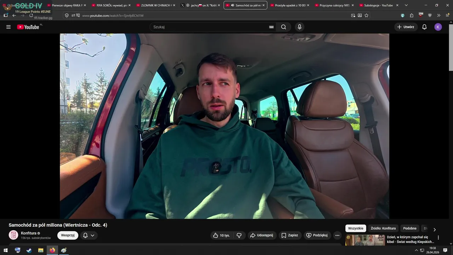Open Firefox application menu

point(447,16)
